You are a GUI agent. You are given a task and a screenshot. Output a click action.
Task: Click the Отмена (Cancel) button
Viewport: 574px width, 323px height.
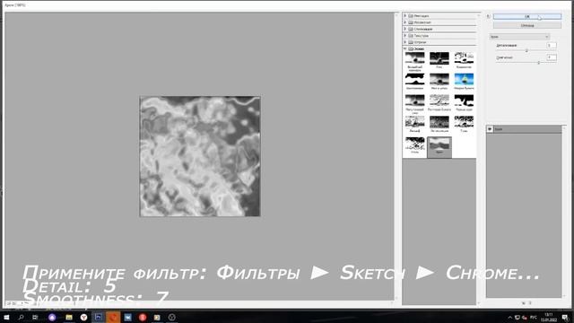tap(527, 26)
